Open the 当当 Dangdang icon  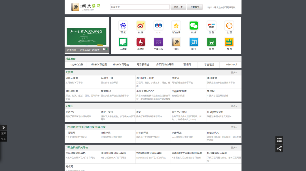[x=229, y=42]
